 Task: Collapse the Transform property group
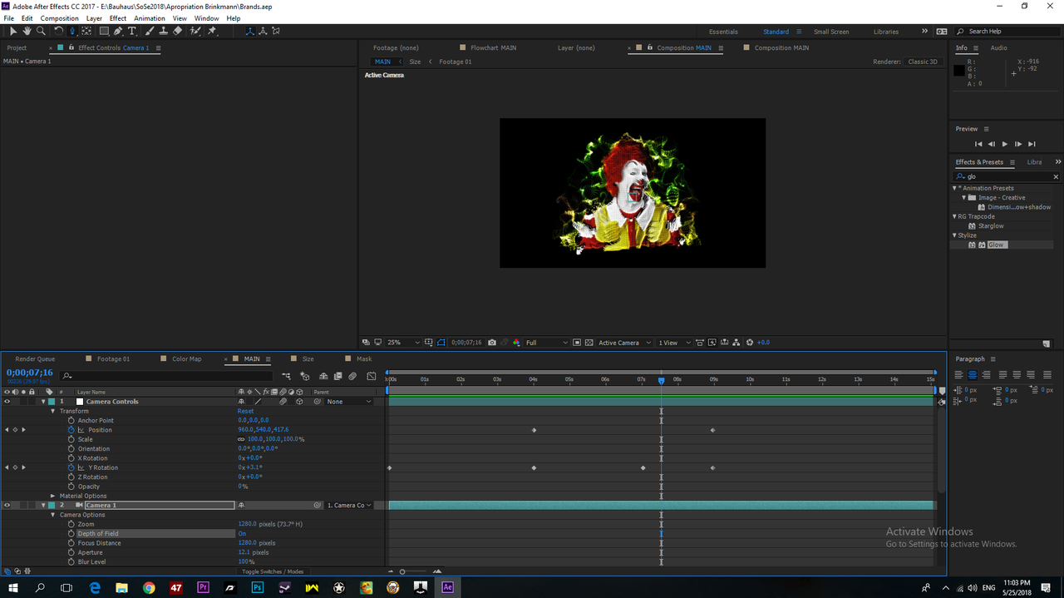pyautogui.click(x=53, y=411)
